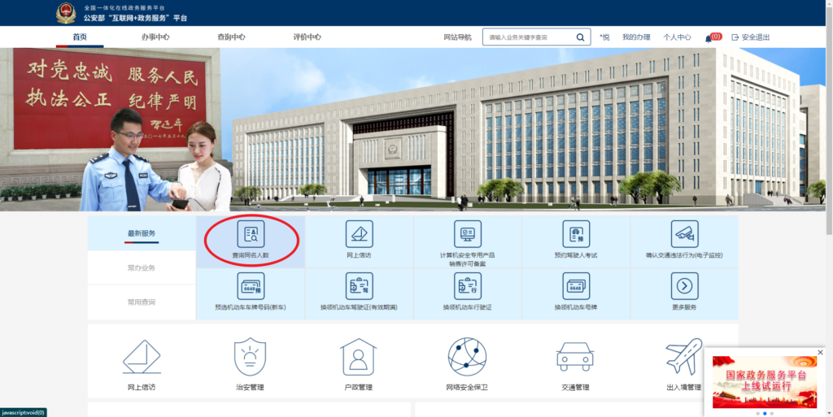Image resolution: width=833 pixels, height=417 pixels.
Task: Open 预选机动车车牌号码(新车) icon
Action: click(x=251, y=286)
